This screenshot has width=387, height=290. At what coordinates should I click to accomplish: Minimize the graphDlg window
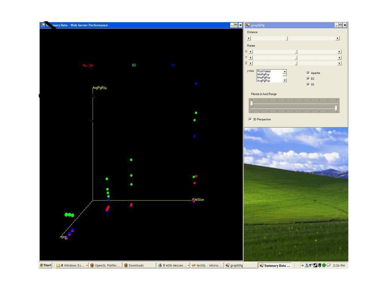click(336, 25)
